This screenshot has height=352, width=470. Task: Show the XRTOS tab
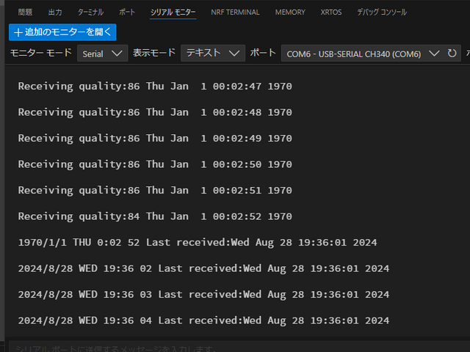332,12
